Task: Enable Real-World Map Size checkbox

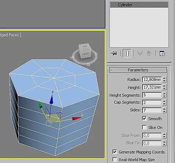Action: click(x=115, y=159)
